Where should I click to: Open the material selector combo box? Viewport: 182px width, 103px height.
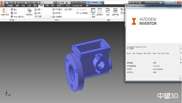[47, 2]
